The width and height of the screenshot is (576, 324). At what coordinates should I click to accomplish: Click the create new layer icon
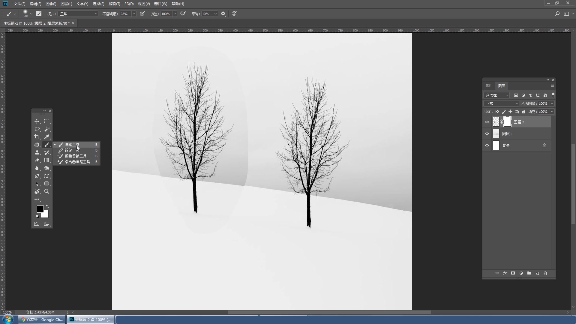click(x=537, y=273)
